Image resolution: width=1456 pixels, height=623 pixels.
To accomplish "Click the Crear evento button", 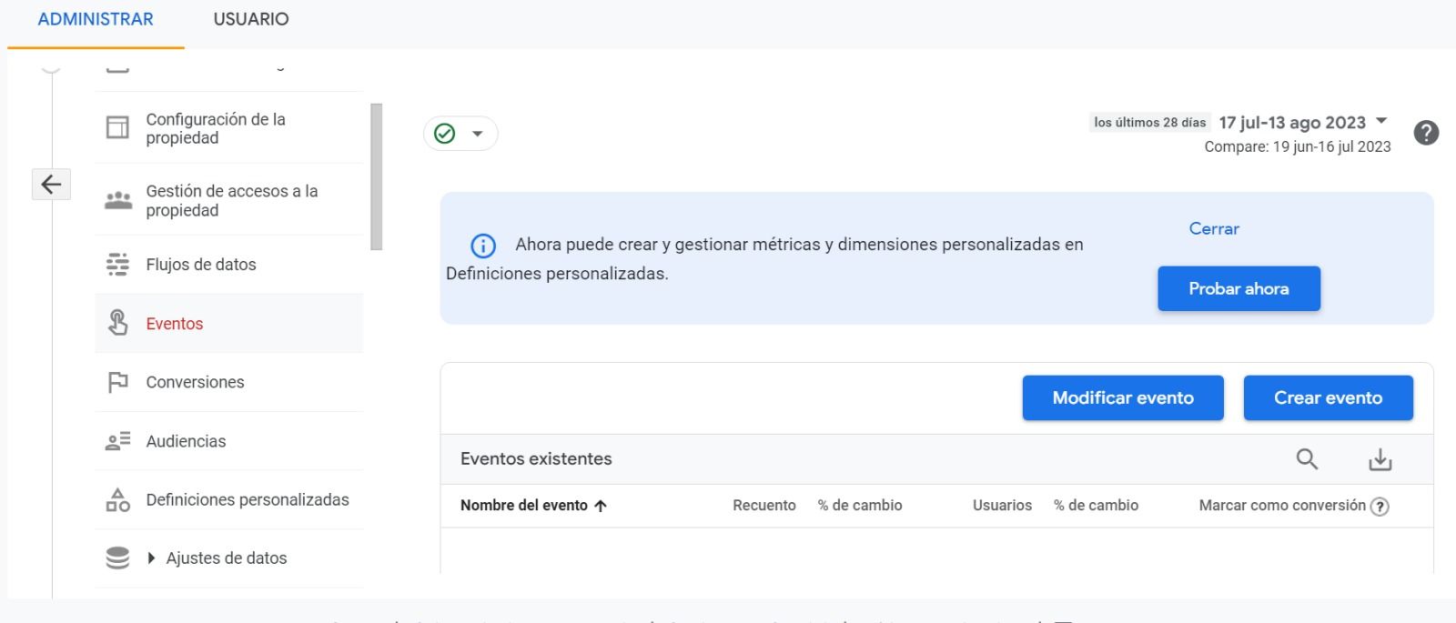I will (x=1328, y=397).
